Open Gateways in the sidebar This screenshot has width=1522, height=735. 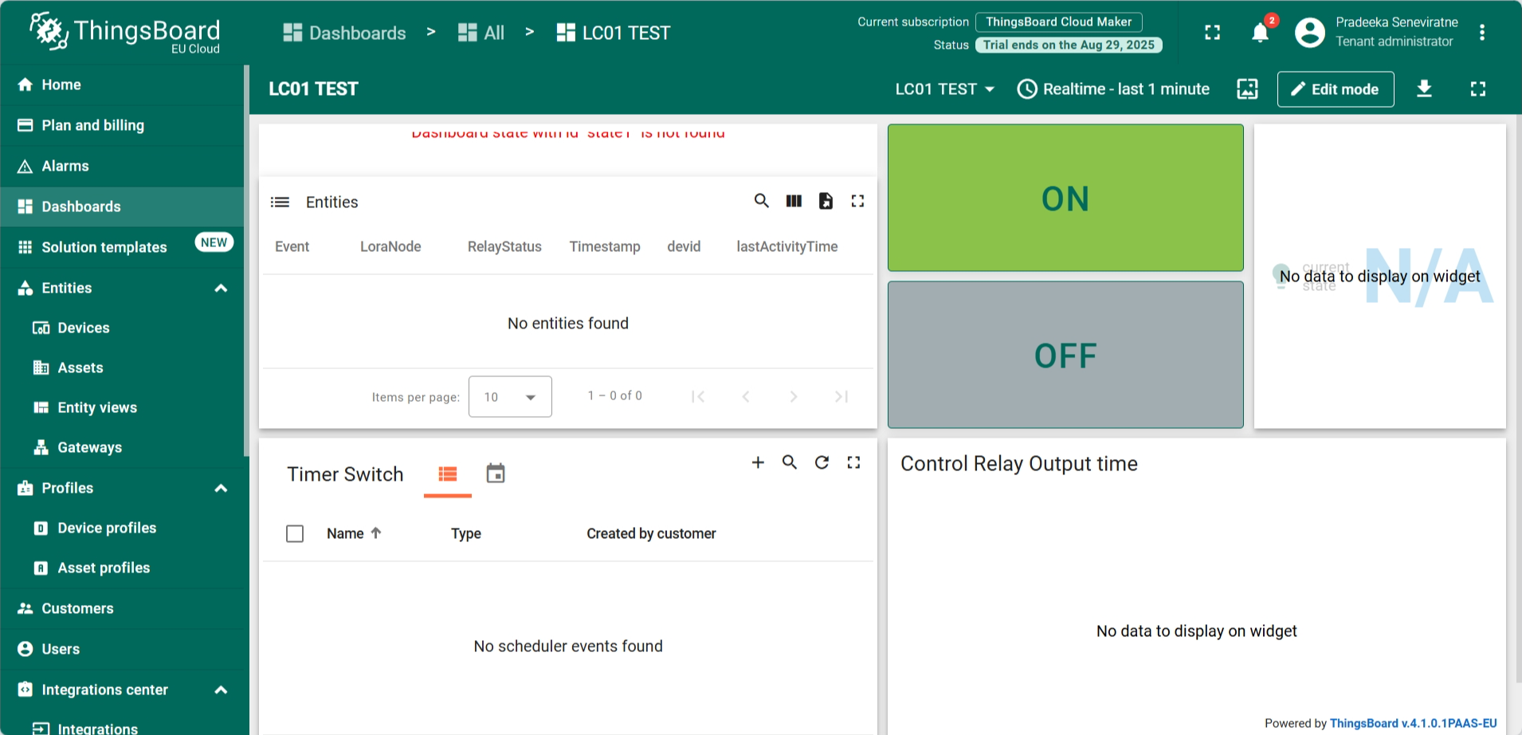click(122, 447)
